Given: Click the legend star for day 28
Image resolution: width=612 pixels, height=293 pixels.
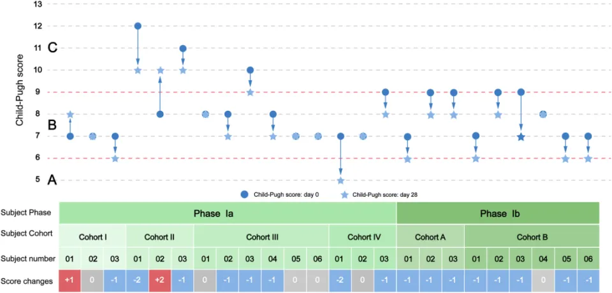Looking at the screenshot, I should coord(344,194).
